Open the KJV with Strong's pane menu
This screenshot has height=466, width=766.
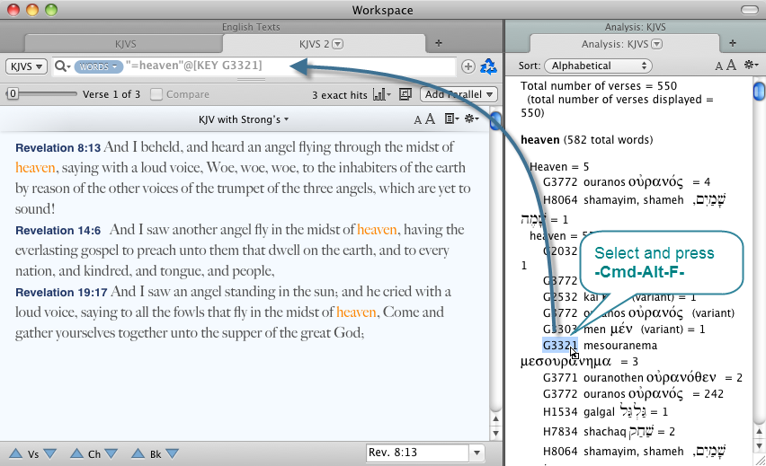(x=245, y=119)
